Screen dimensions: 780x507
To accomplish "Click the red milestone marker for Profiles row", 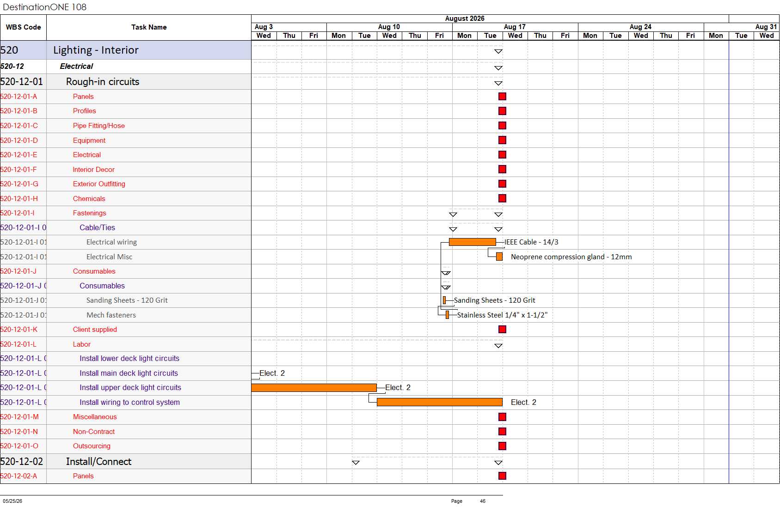I will [502, 111].
